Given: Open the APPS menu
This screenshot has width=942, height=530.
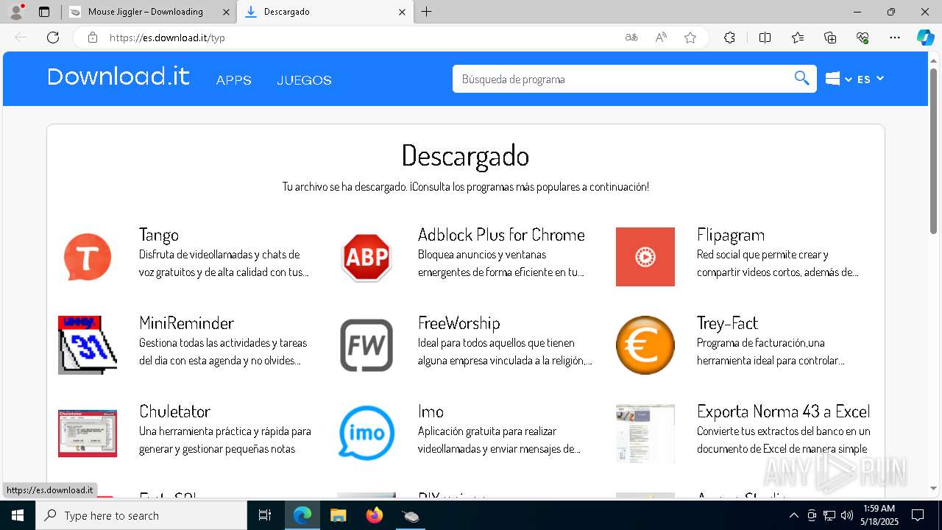Looking at the screenshot, I should (x=234, y=80).
